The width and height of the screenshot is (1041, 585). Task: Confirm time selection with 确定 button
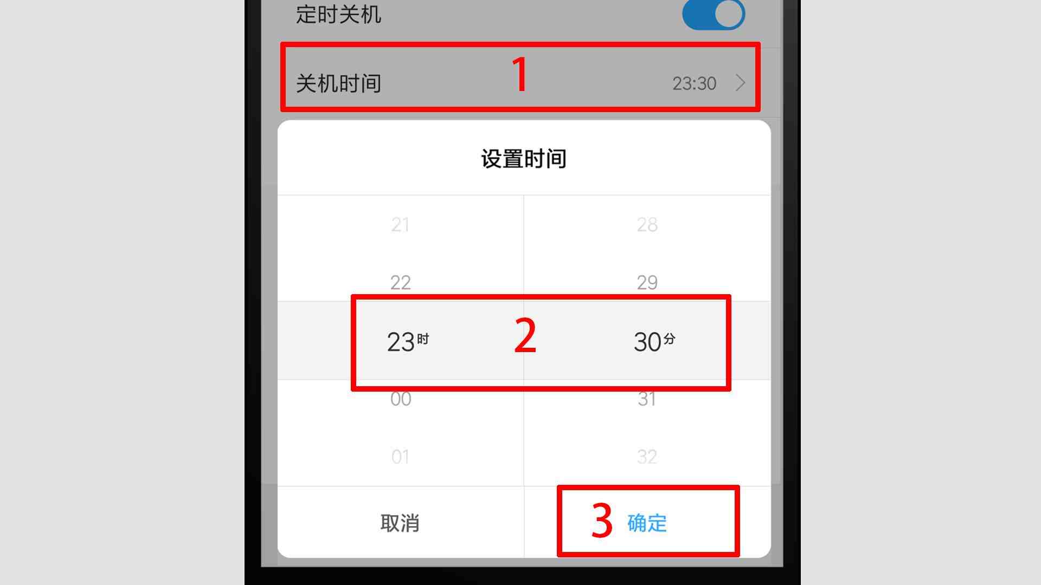click(x=647, y=522)
